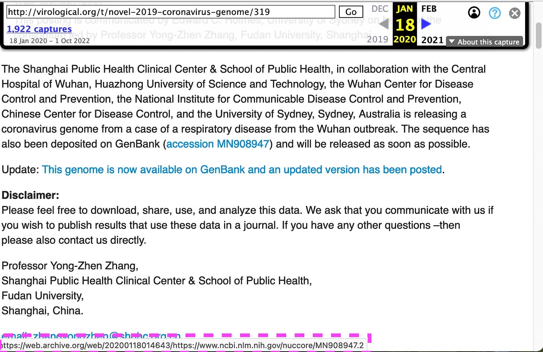Click the highlighted JAN 18 2020 capture date
Viewport: 543px width, 352px height.
[405, 25]
